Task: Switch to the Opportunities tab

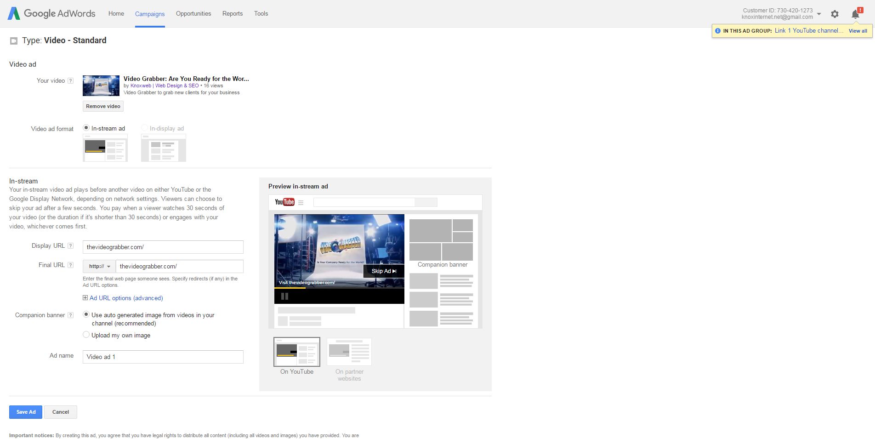Action: pos(193,14)
